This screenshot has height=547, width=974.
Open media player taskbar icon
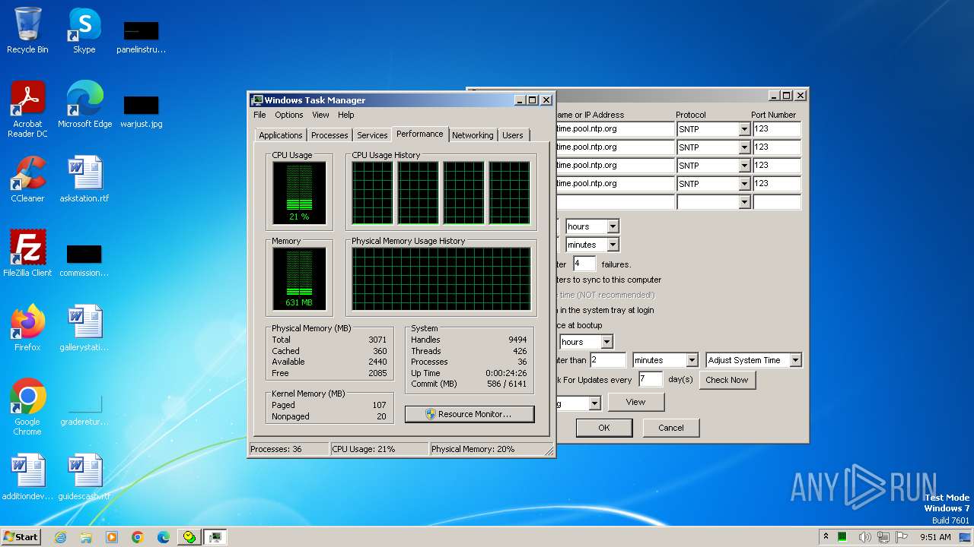(x=112, y=537)
